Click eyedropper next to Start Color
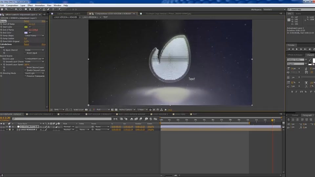 pyautogui.click(x=30, y=27)
